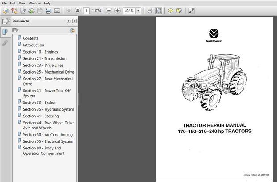The height and width of the screenshot is (182, 277).
Task: Add a sticky note comment
Action: (x=171, y=10)
